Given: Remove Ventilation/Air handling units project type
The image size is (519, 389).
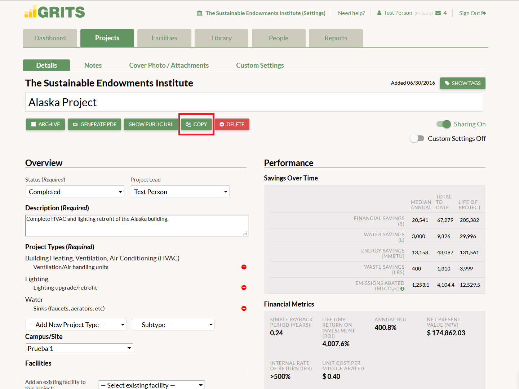Looking at the screenshot, I should 244,267.
